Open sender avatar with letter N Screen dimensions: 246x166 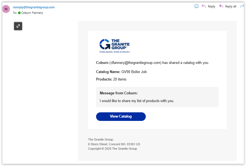(x=6, y=9)
